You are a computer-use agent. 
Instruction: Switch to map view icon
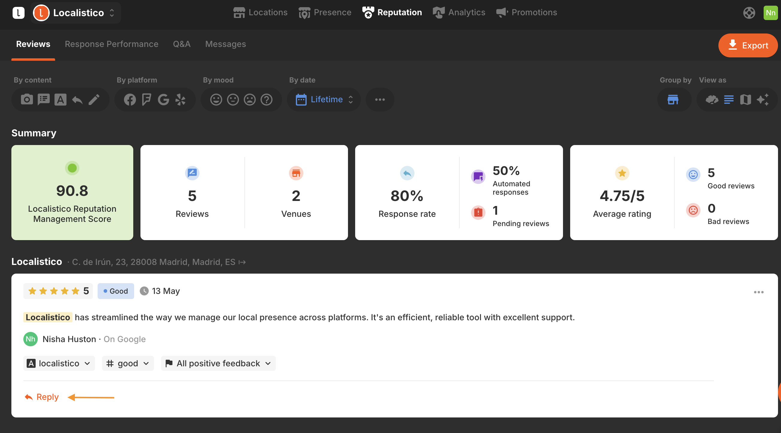(x=746, y=99)
